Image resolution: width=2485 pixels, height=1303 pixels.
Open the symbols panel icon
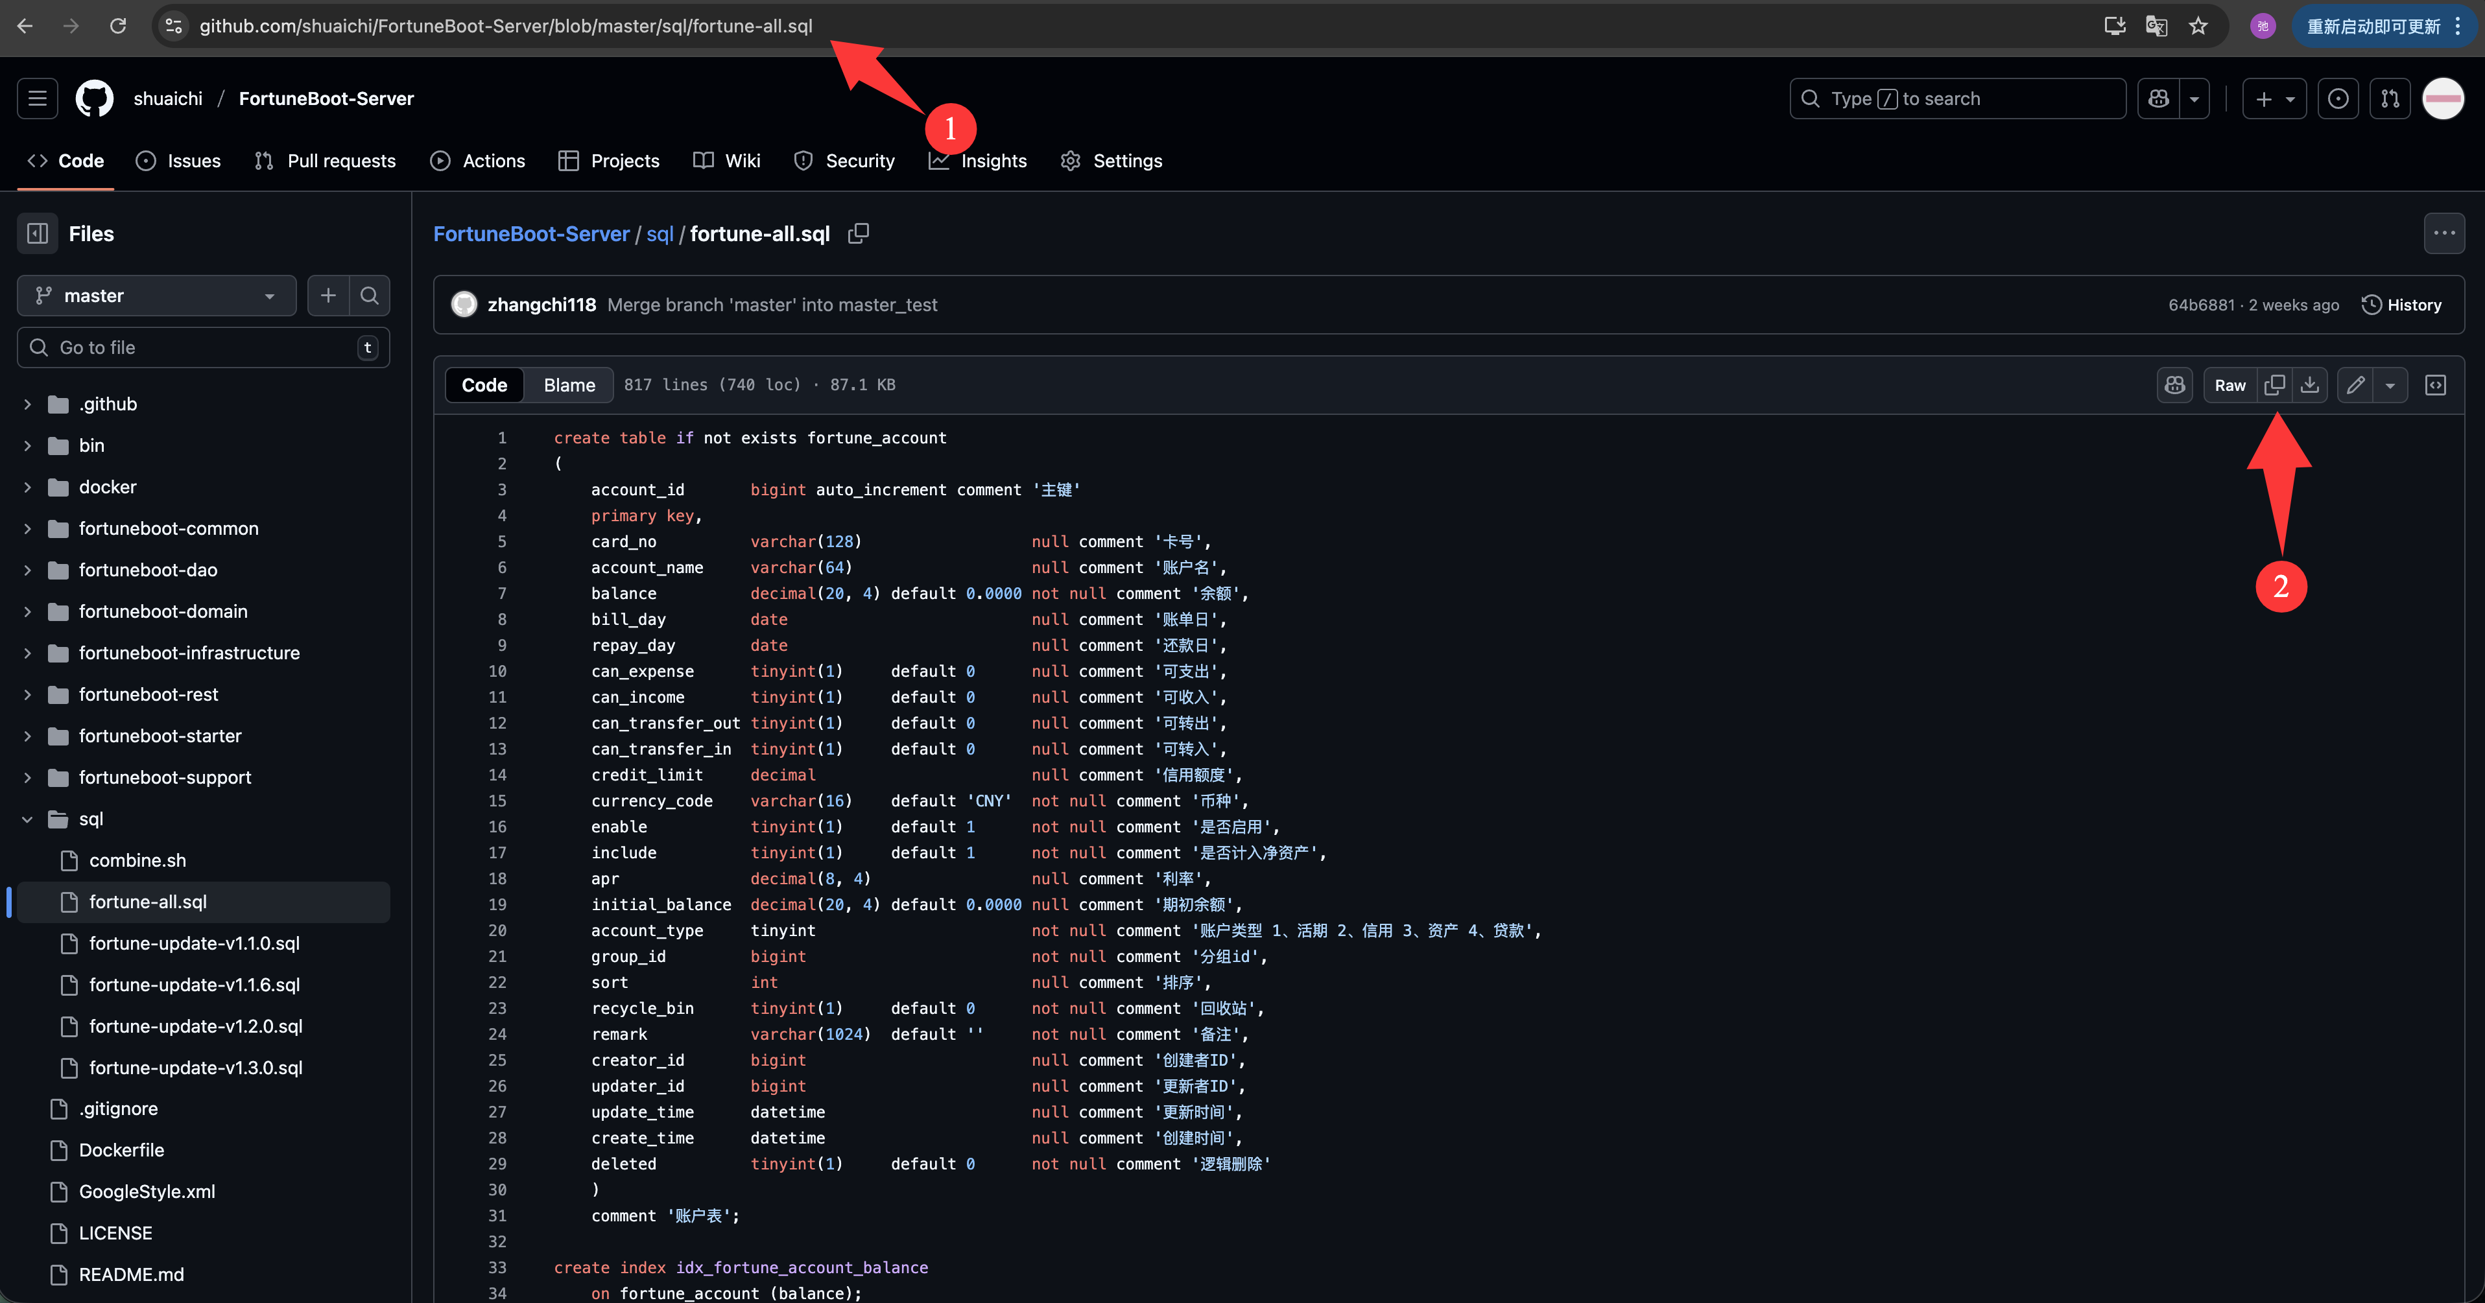coord(2436,385)
